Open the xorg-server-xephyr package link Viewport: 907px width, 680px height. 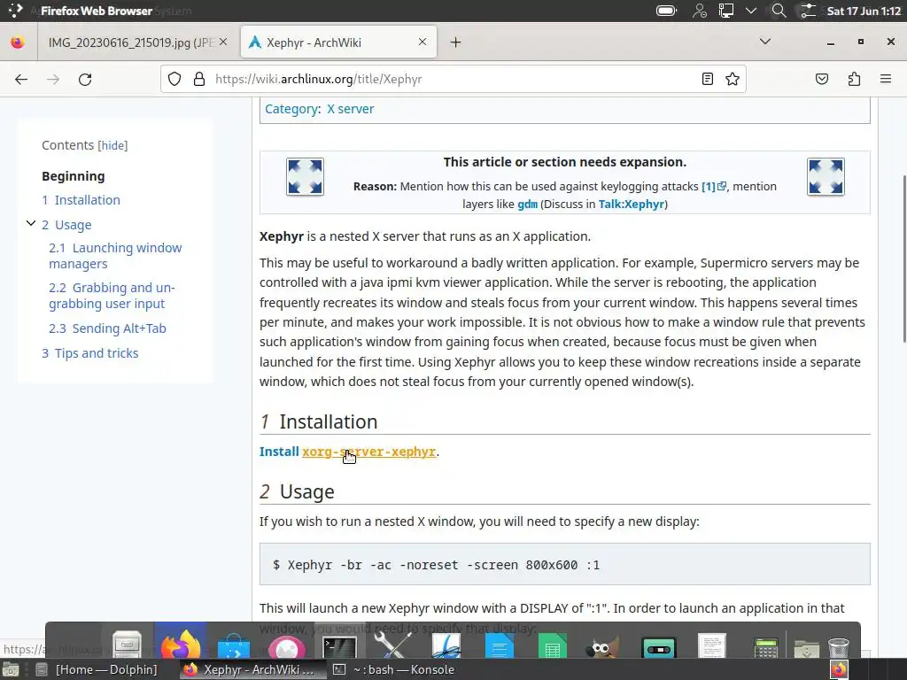(369, 451)
